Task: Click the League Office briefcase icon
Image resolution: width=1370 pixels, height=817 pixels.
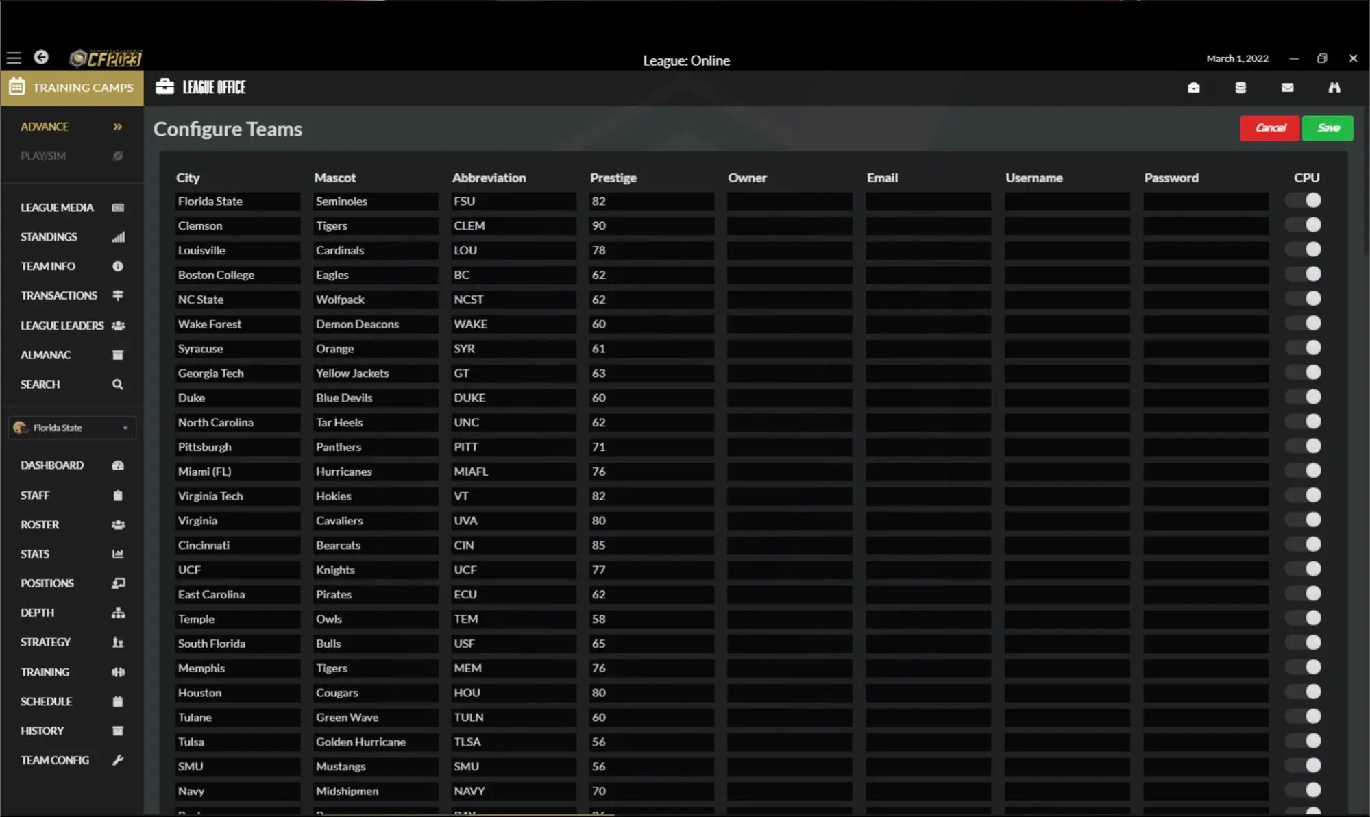Action: [x=164, y=86]
